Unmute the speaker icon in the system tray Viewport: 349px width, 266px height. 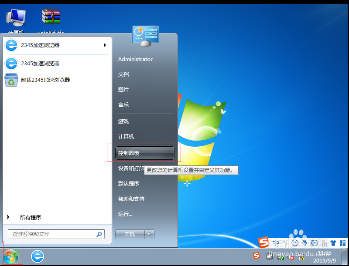[x=291, y=257]
